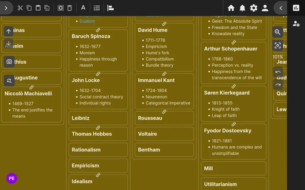Click the numbered list icon

coord(97,8)
